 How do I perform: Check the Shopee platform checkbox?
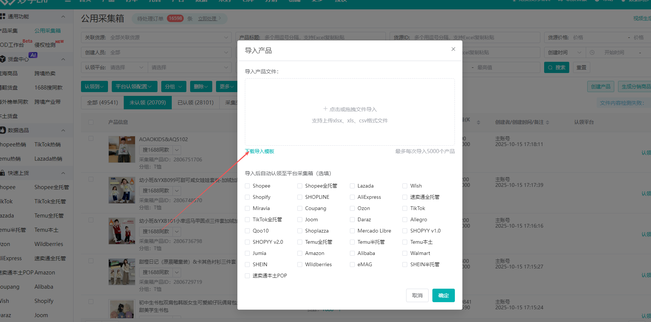(247, 186)
